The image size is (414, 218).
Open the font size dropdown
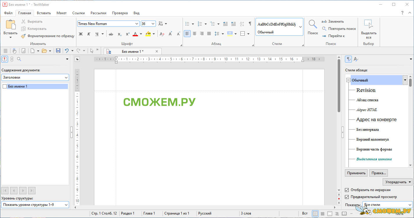[153, 24]
